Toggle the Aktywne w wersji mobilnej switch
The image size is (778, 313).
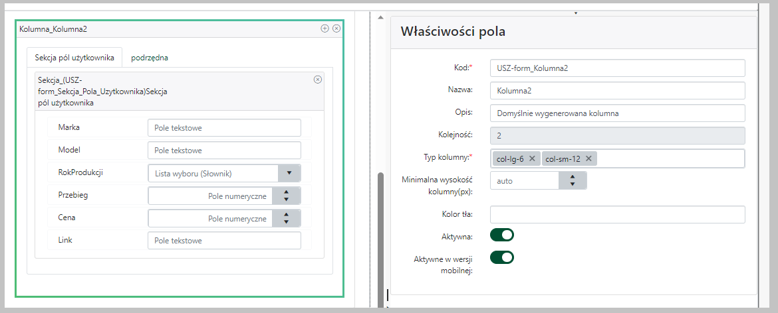click(x=502, y=257)
